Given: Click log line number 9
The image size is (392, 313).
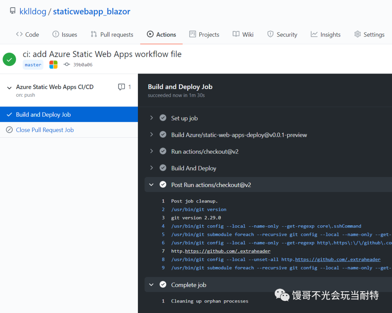Looking at the screenshot, I should [163, 268].
